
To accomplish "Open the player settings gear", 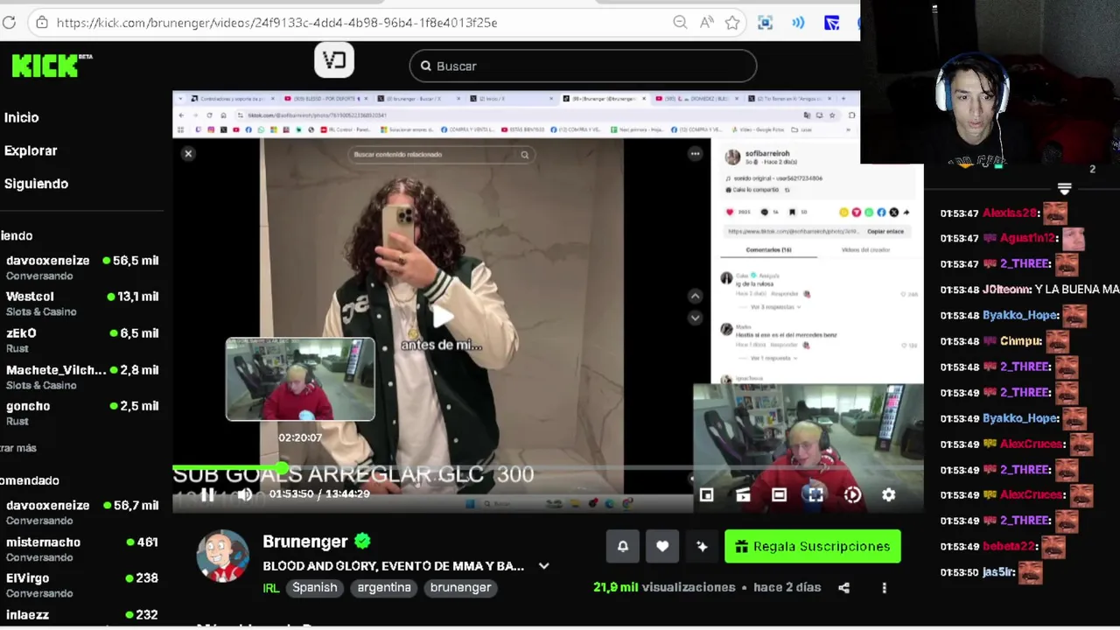I will [x=888, y=495].
